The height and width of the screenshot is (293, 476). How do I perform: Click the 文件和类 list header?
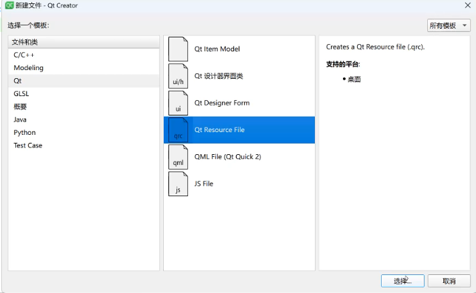click(84, 42)
